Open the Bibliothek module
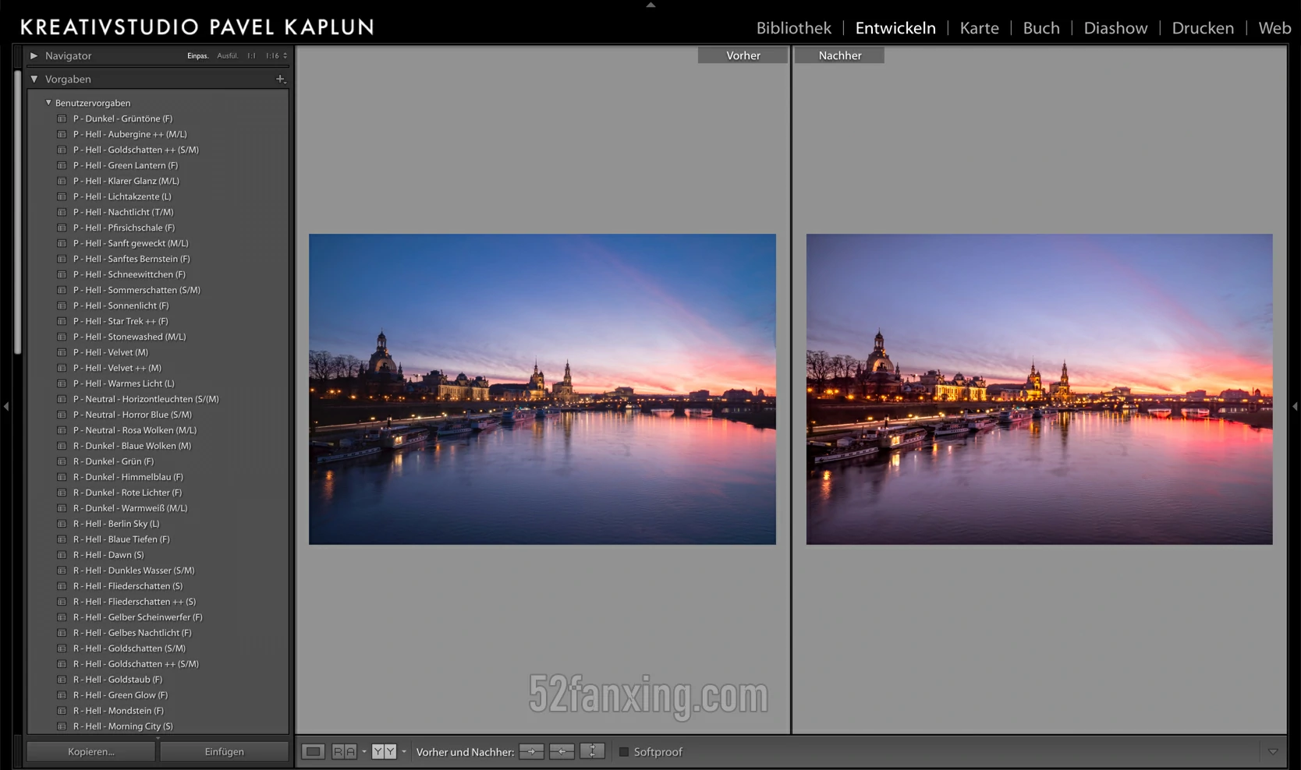1301x770 pixels. [x=794, y=28]
